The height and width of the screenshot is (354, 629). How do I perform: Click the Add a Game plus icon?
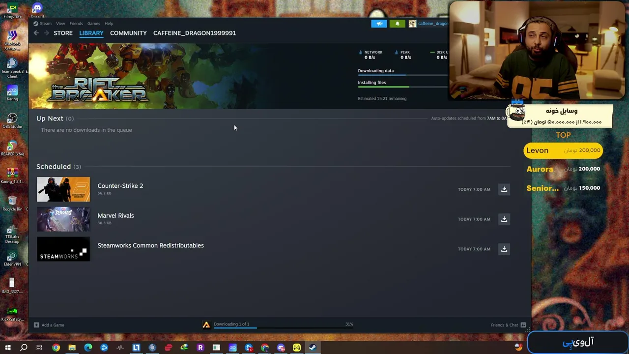pos(36,325)
